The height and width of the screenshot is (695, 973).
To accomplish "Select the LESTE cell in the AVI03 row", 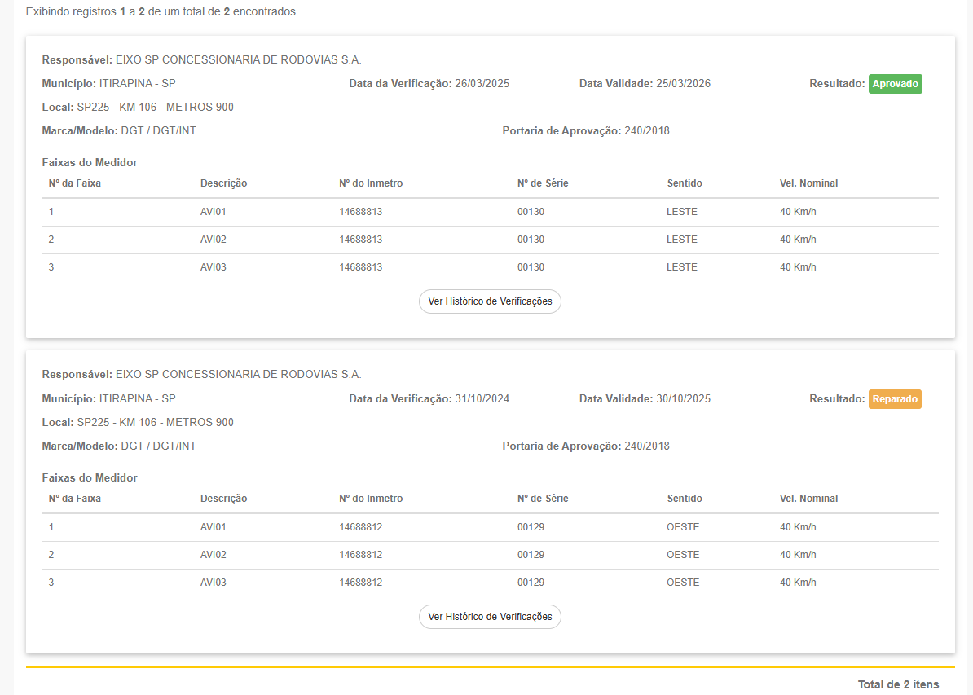I will tap(681, 267).
